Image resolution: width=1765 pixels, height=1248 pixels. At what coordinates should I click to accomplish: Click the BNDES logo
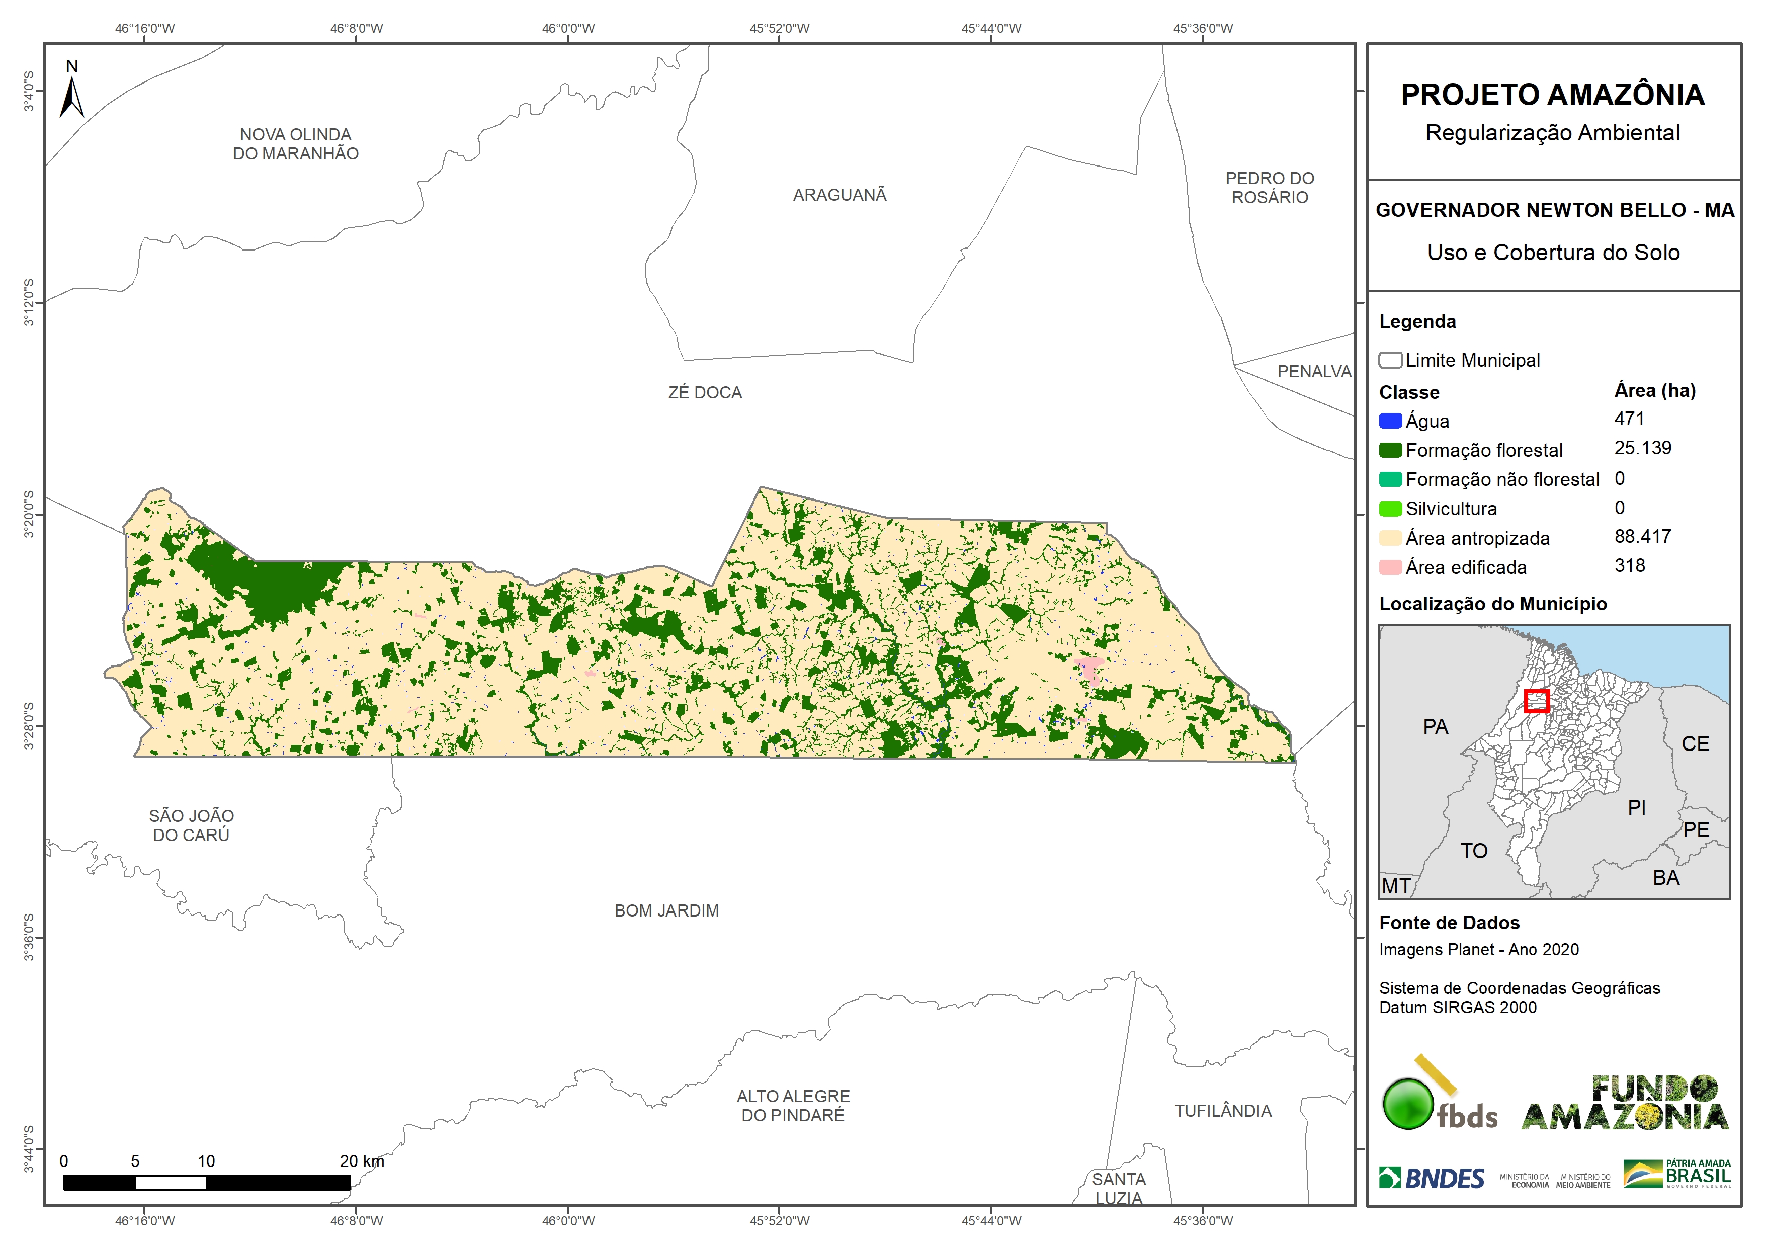(1432, 1178)
